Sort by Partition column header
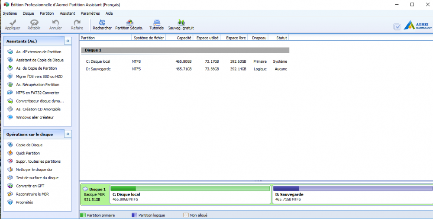The width and height of the screenshot is (433, 219). (x=106, y=38)
